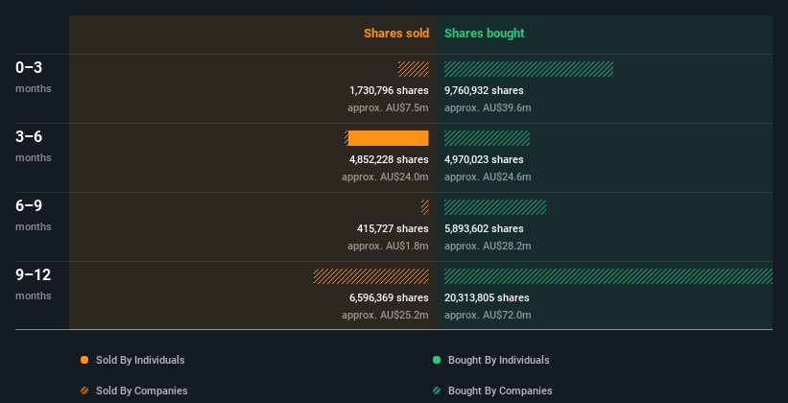Click the solid orange 3–6 months sold bar

[389, 138]
